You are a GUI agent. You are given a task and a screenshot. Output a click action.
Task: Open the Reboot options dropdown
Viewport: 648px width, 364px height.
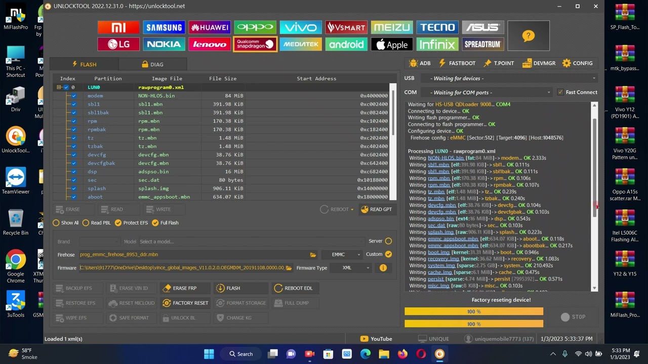pos(336,209)
